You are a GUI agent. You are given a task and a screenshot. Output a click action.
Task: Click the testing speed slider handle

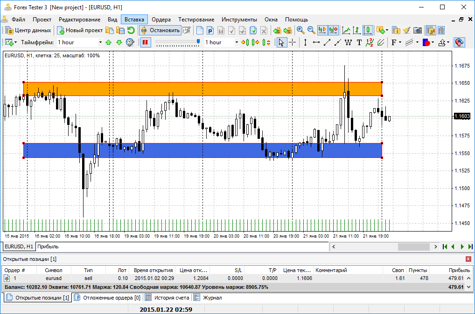pos(199,42)
